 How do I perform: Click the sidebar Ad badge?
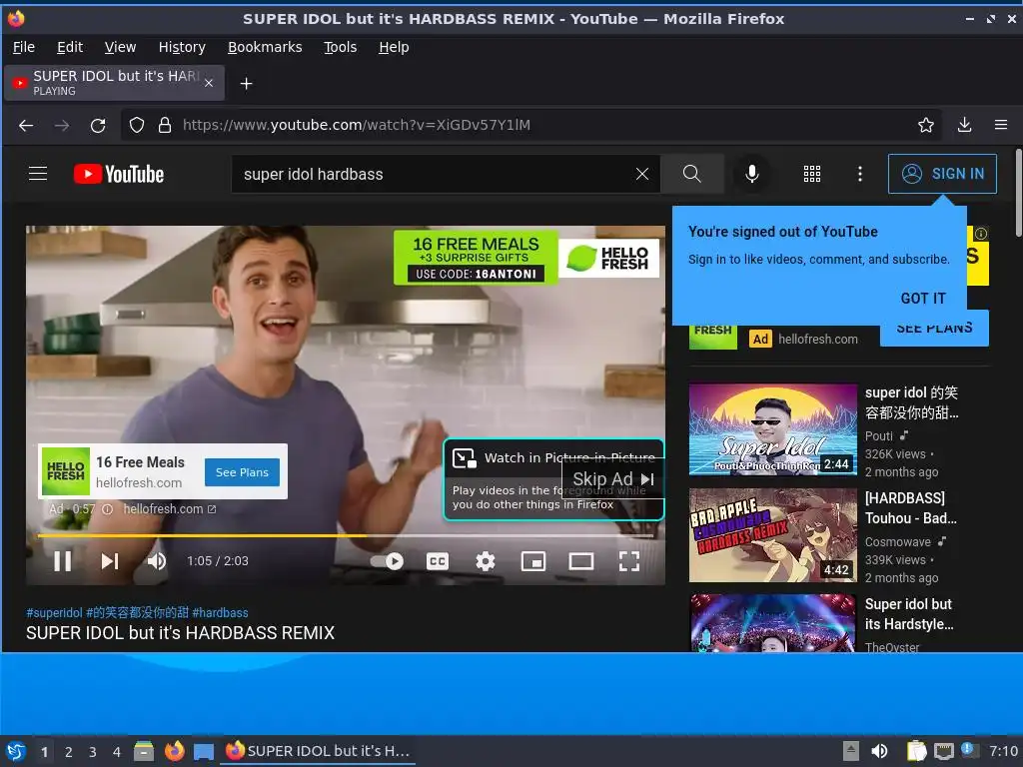coord(760,339)
